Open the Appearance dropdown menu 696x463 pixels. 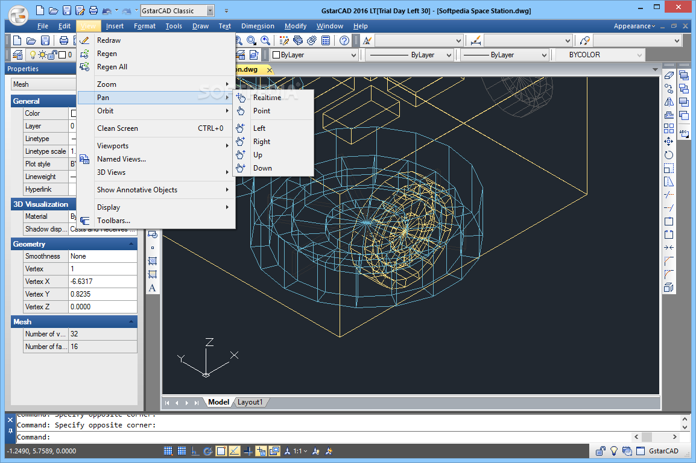pos(634,26)
